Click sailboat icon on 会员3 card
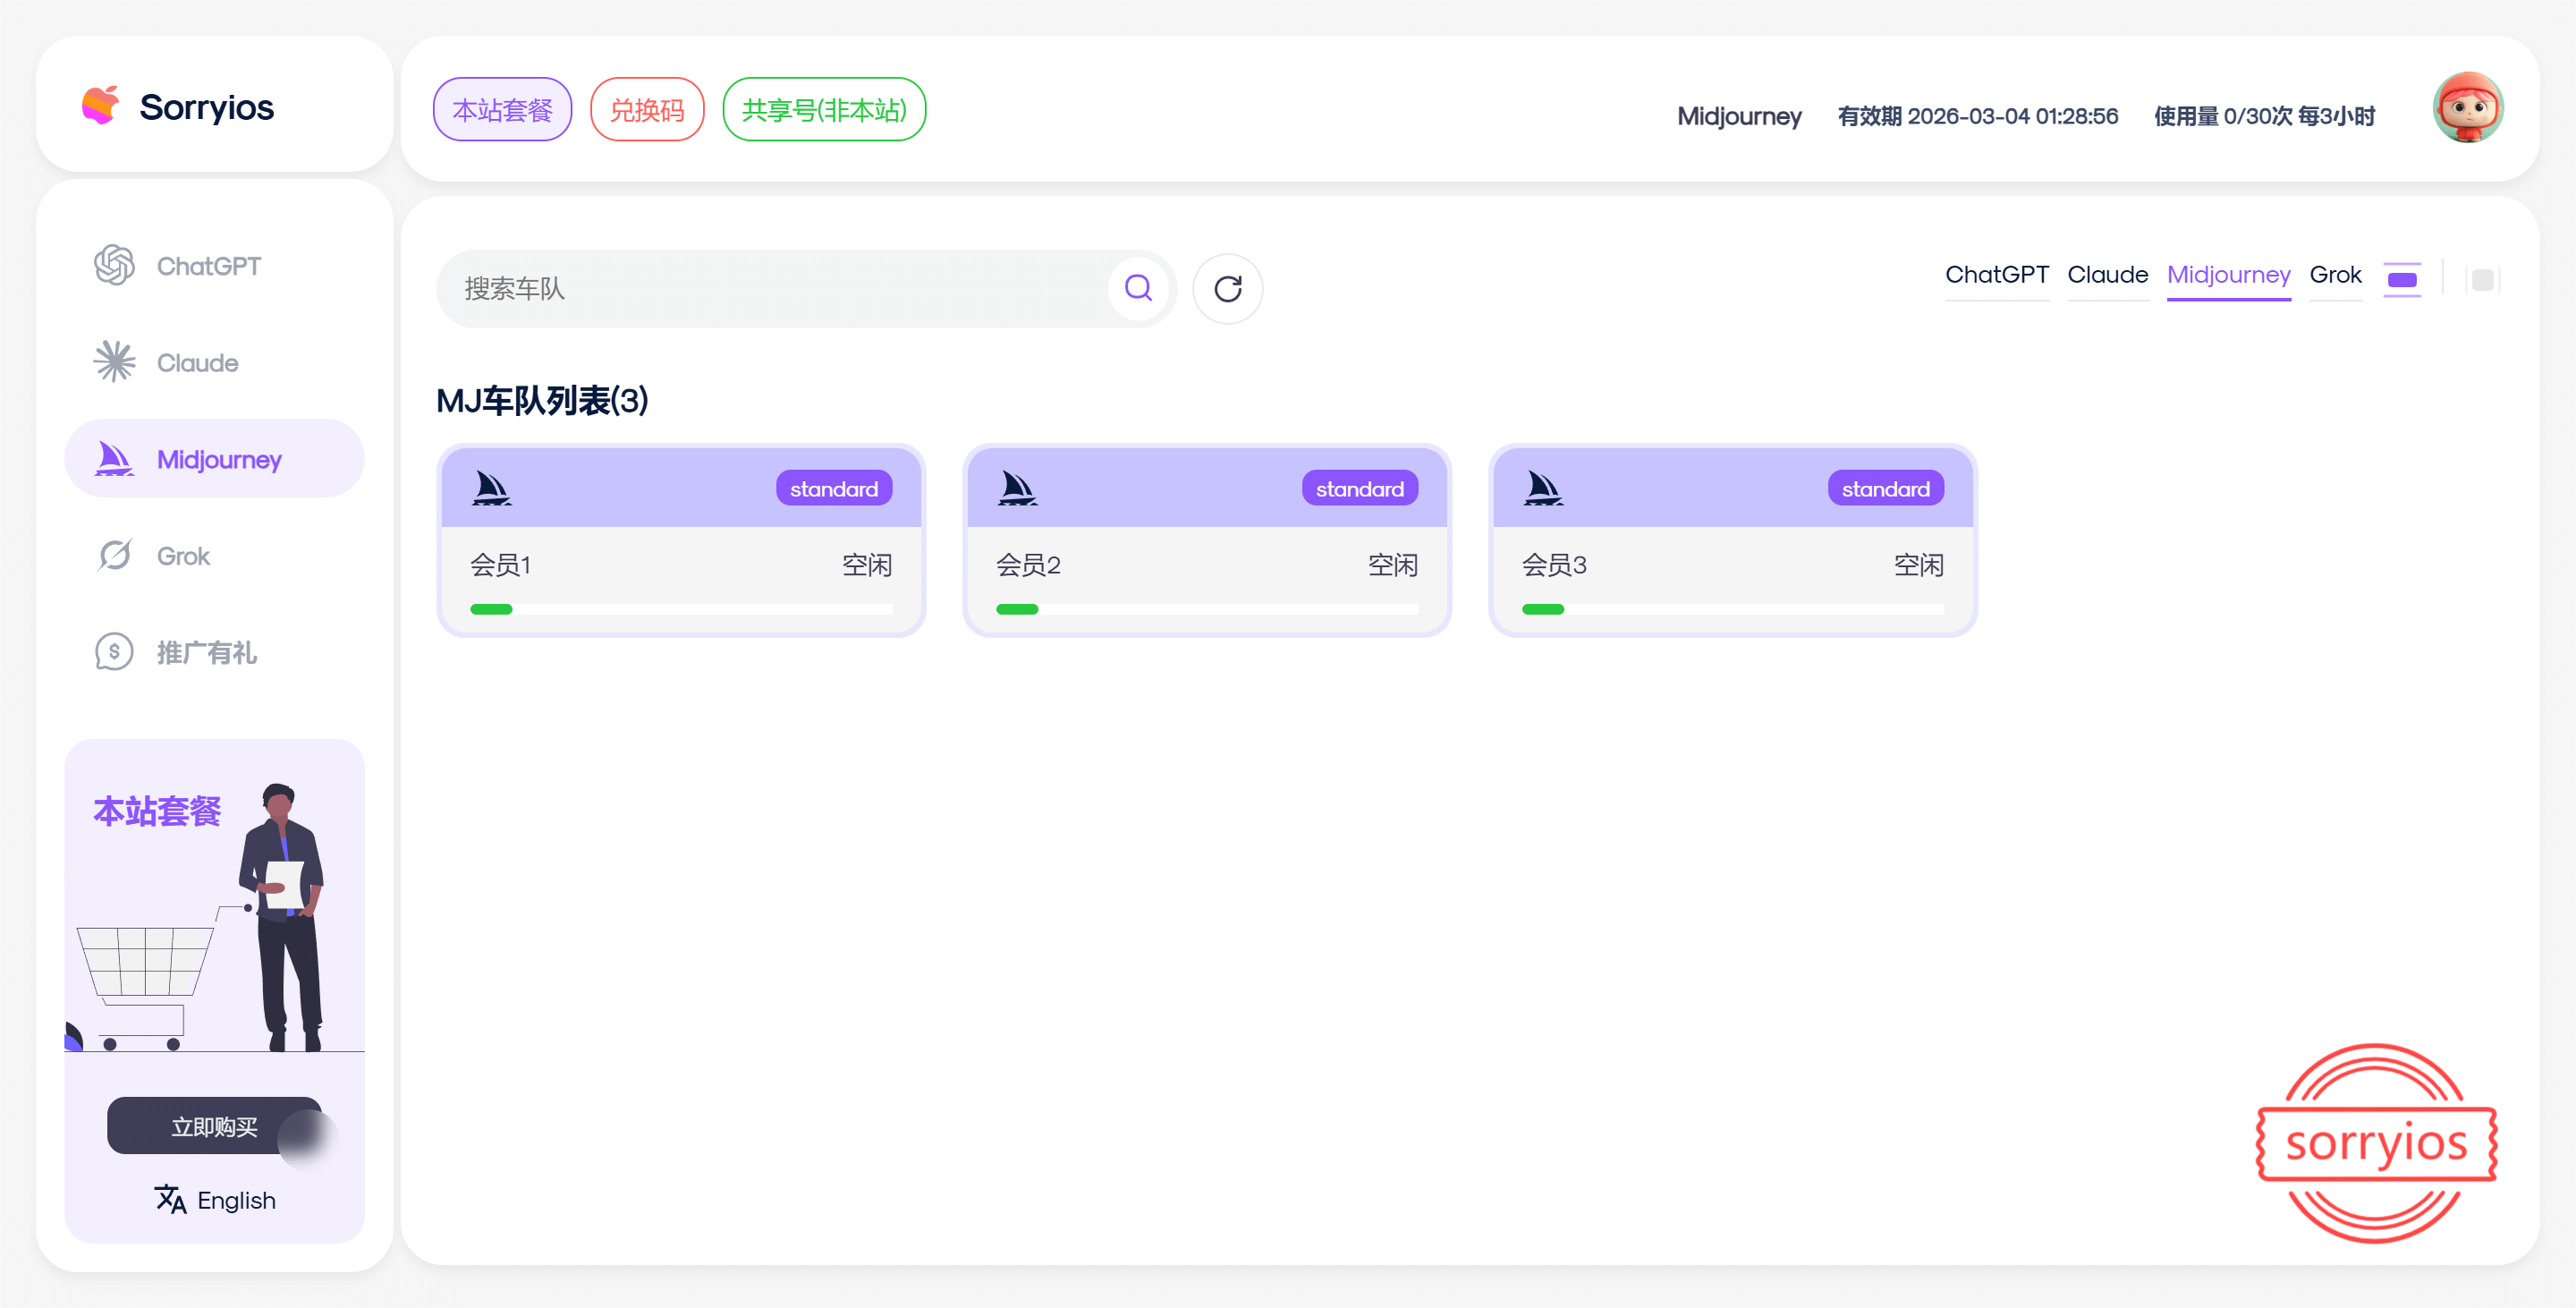Viewport: 2576px width, 1308px height. point(1543,488)
